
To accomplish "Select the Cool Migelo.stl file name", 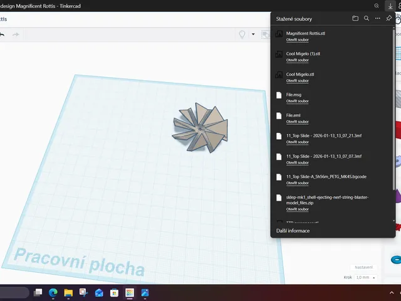I will (300, 75).
